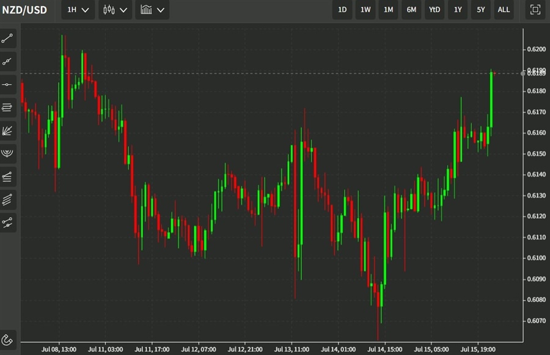Toggle fullscreen chart view
The width and height of the screenshot is (550, 355).
(x=535, y=10)
